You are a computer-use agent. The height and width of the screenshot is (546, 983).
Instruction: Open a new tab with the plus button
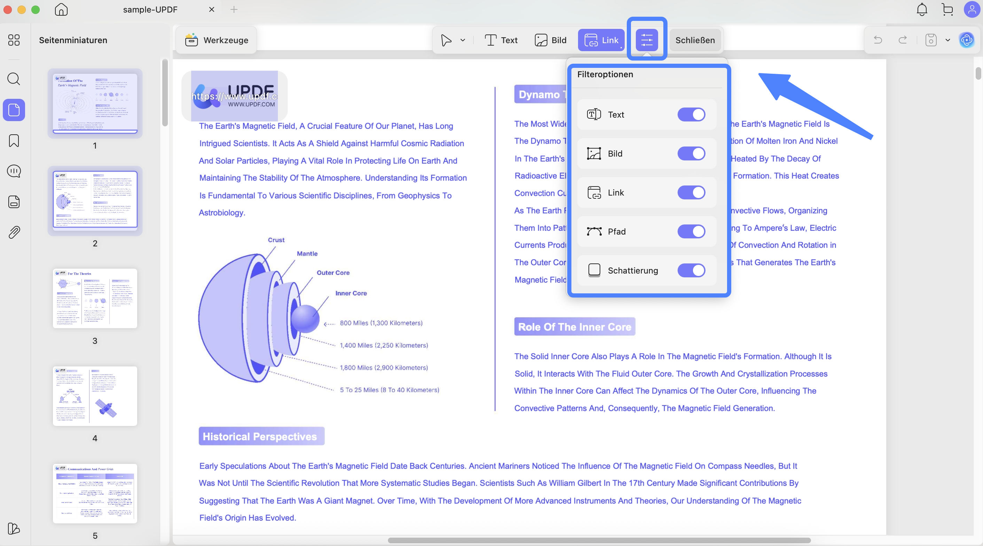tap(234, 9)
